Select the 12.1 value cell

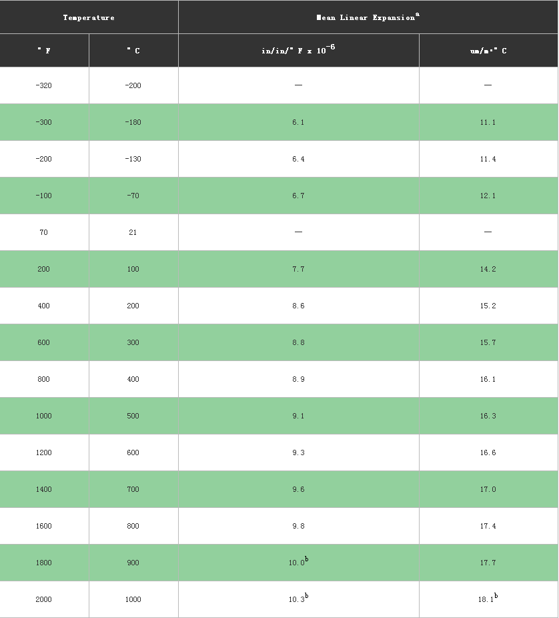pyautogui.click(x=488, y=196)
